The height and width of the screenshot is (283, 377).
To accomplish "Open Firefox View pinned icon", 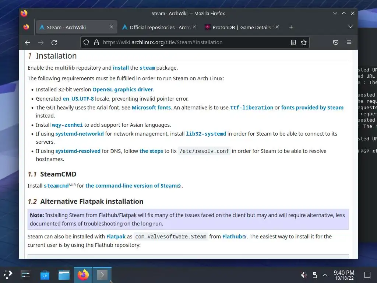I will click(x=26, y=27).
